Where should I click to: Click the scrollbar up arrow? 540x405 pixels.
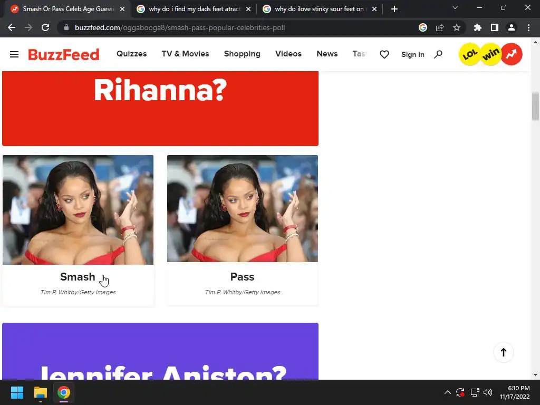(x=535, y=42)
